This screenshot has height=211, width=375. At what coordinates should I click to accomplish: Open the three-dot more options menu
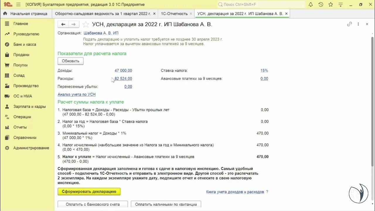click(x=358, y=24)
